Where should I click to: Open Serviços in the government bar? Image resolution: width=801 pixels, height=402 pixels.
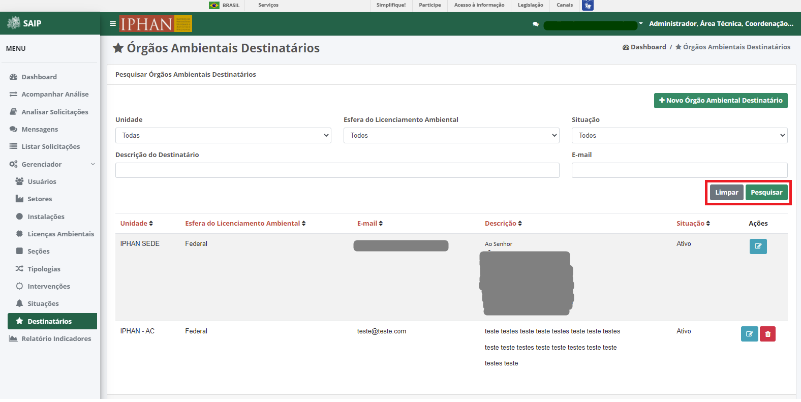pyautogui.click(x=268, y=5)
